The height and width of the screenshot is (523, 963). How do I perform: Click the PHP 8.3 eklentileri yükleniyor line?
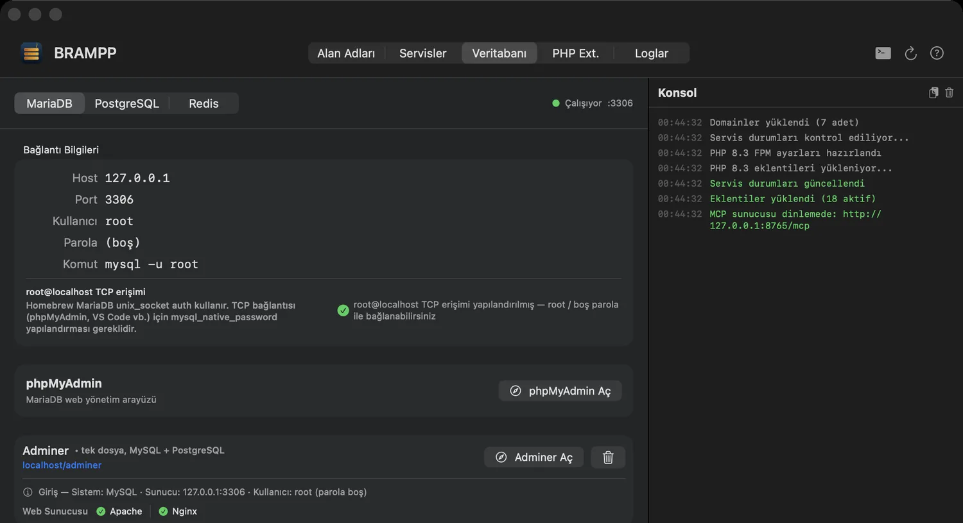click(801, 169)
